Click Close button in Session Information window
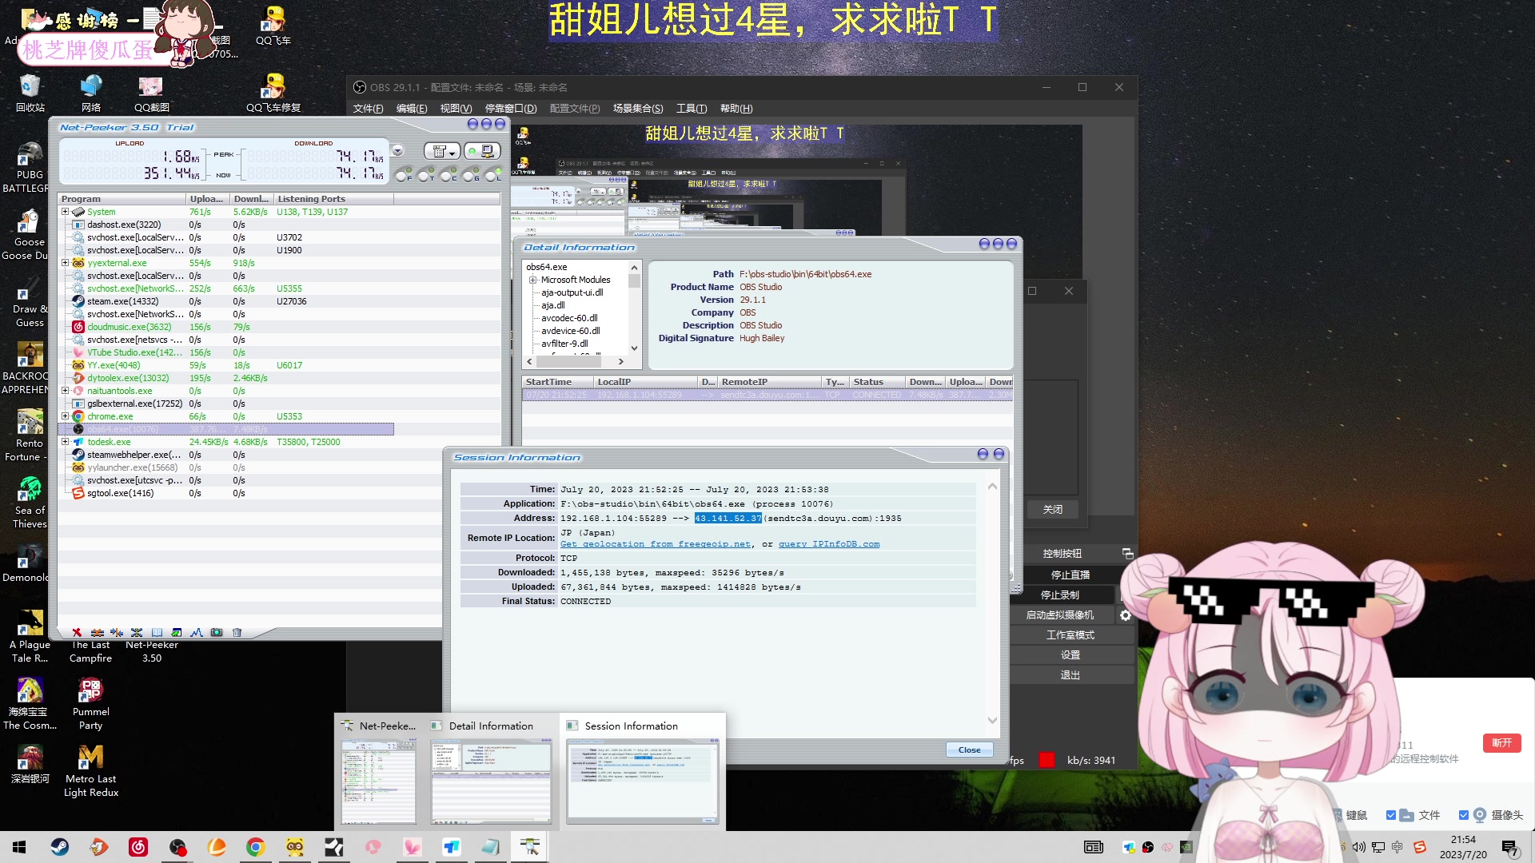This screenshot has height=863, width=1535. 969,750
